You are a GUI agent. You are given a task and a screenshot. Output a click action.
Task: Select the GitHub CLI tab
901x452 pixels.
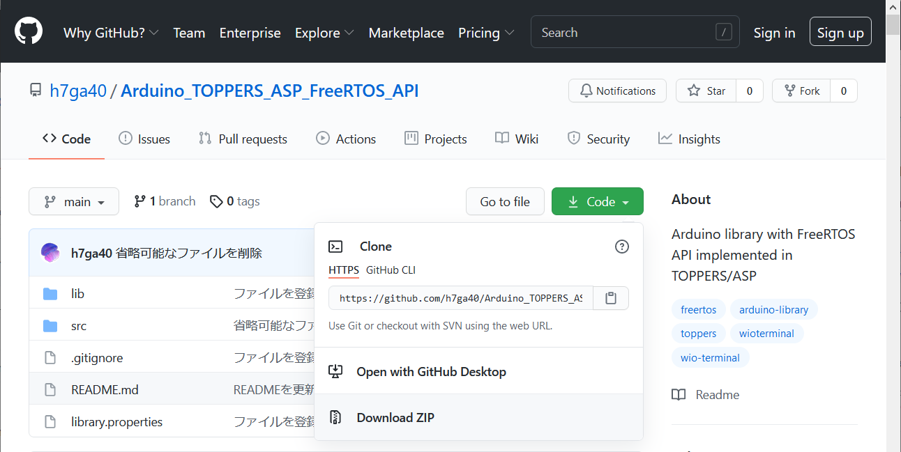391,270
